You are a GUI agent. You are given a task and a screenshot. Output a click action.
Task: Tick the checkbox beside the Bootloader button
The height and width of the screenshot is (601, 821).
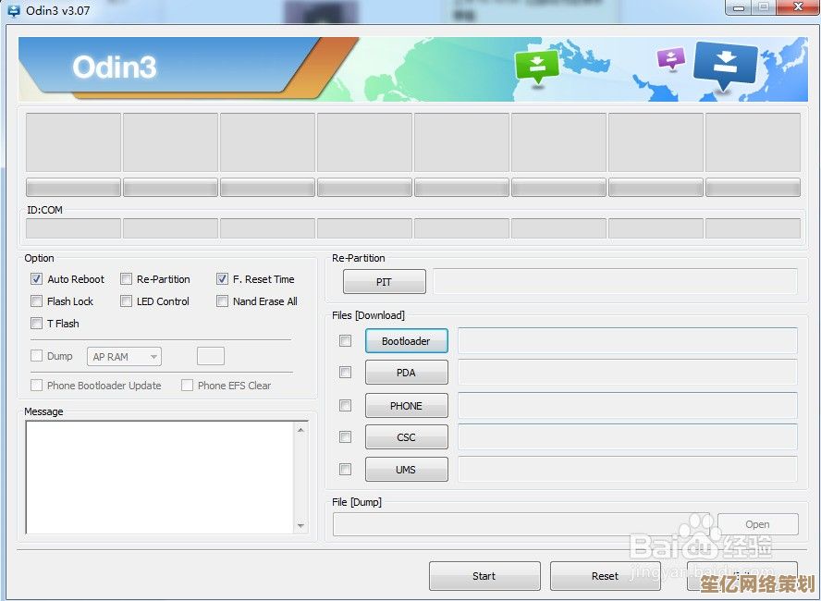pos(345,341)
